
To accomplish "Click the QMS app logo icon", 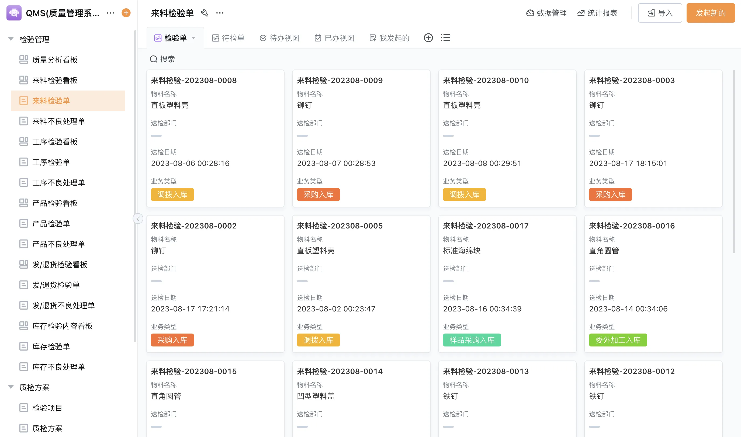I will [14, 13].
